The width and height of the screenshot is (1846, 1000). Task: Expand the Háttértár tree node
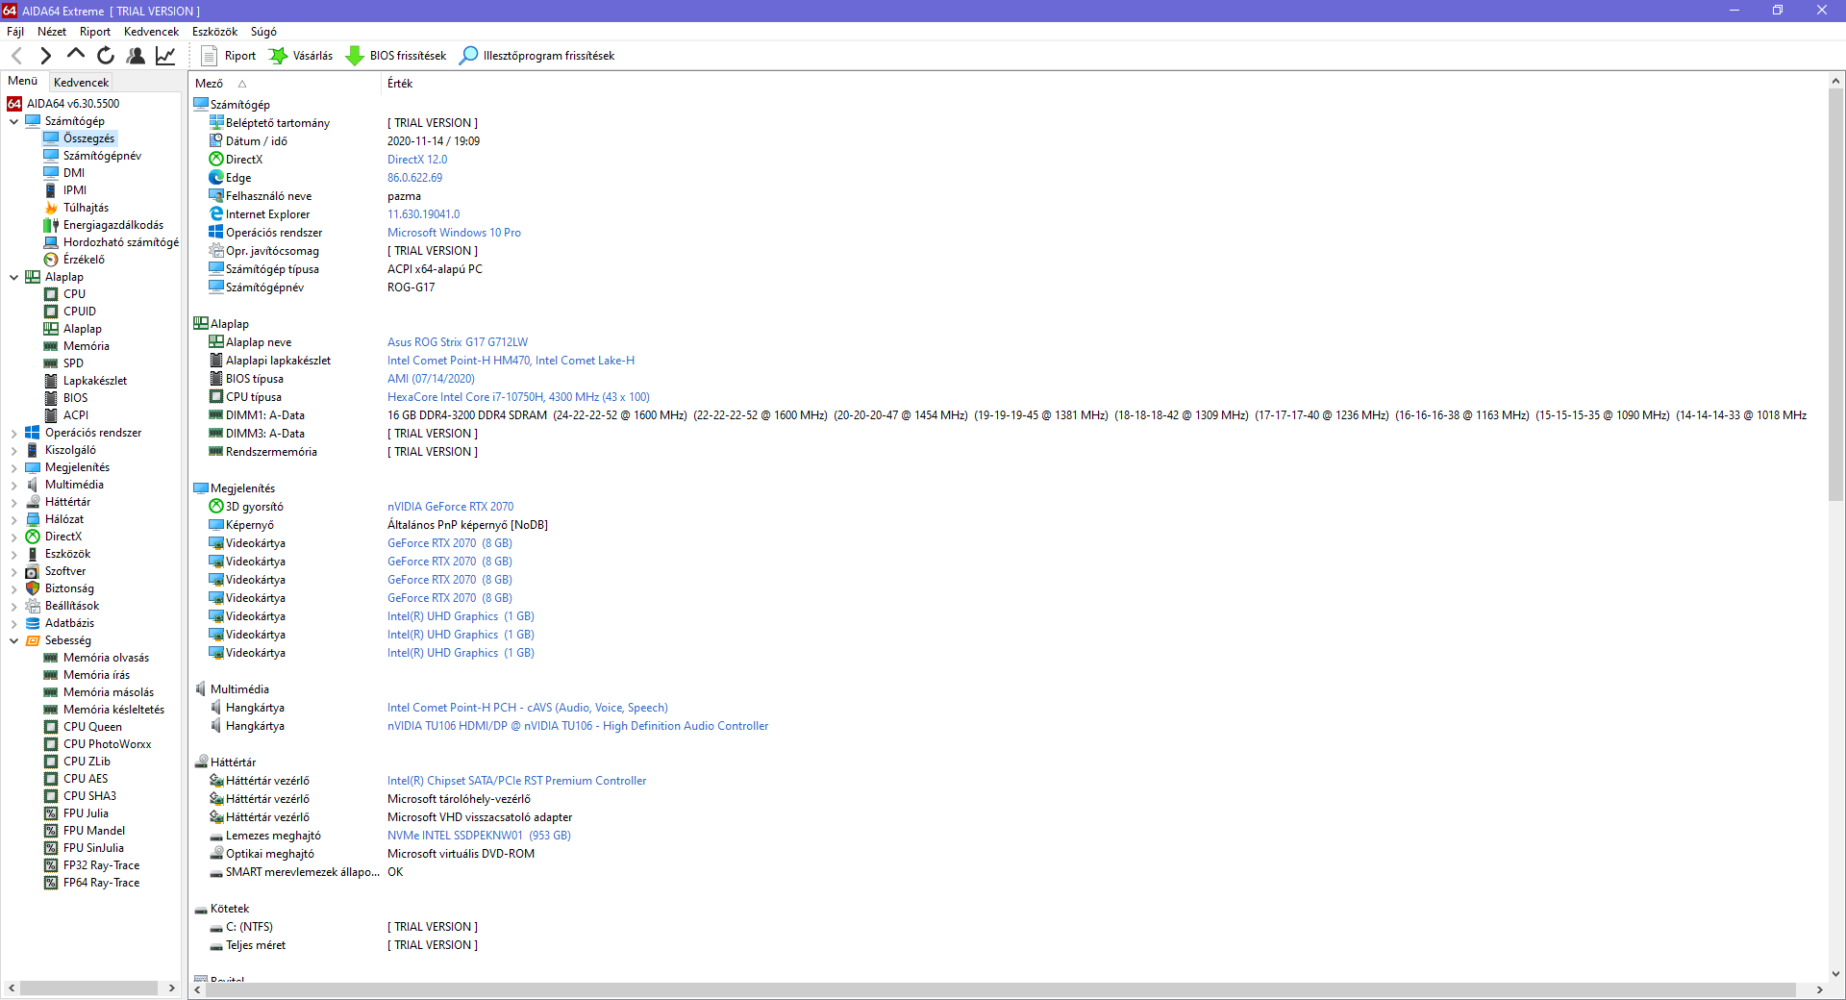tap(13, 502)
